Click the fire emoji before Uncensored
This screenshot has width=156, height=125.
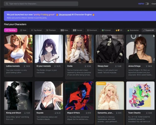tap(57, 15)
